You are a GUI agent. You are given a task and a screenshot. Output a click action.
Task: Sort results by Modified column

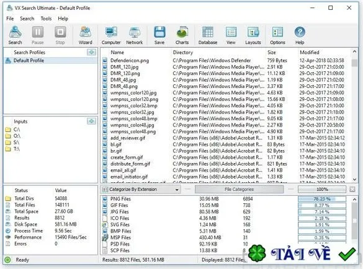[310, 52]
